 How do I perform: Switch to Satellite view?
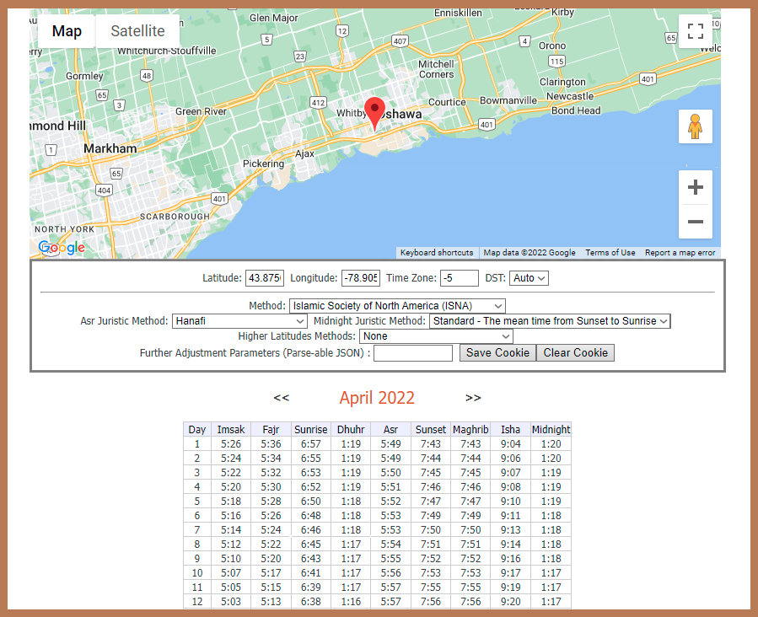pyautogui.click(x=137, y=31)
